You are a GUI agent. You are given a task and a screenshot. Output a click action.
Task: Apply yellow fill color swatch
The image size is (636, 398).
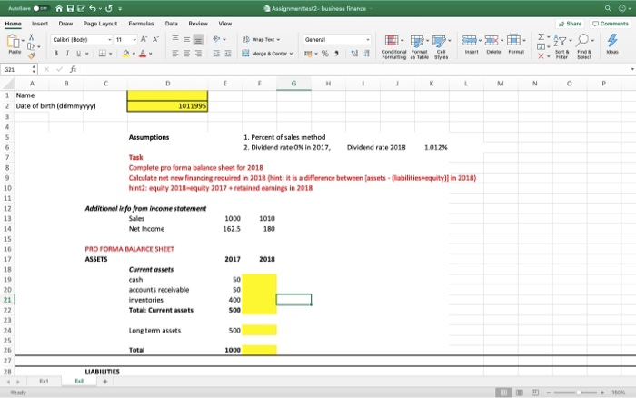[125, 54]
